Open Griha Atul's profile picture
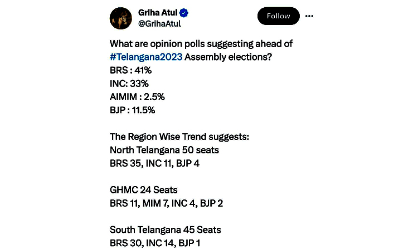Screen dimensions: 418x250 click(121, 18)
